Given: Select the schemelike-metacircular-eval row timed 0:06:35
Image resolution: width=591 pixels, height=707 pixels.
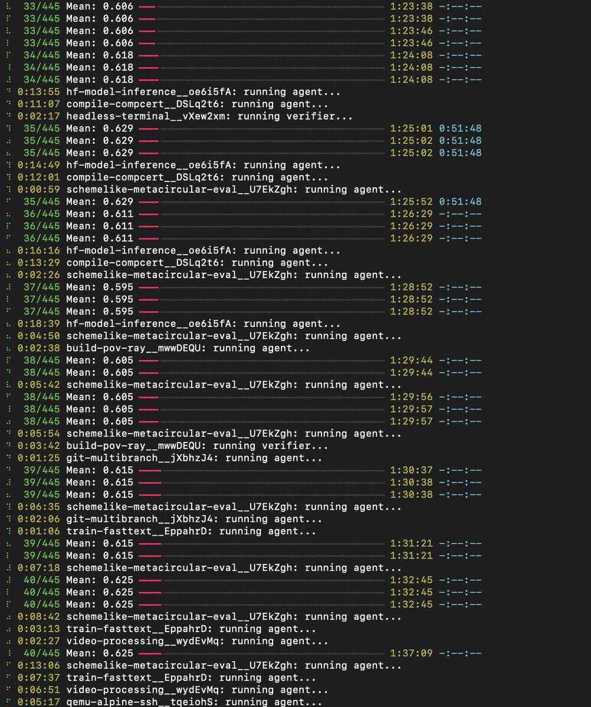Looking at the screenshot, I should pyautogui.click(x=204, y=507).
